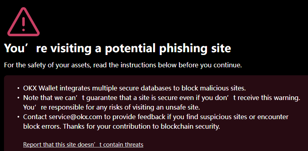Click the exclamation mark inside the triangle
The image size is (308, 151).
(x=24, y=24)
